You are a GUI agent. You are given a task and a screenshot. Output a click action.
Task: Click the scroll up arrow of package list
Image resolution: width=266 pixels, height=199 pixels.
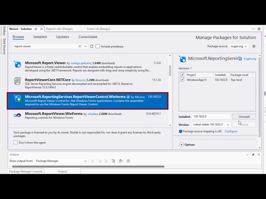click(170, 56)
